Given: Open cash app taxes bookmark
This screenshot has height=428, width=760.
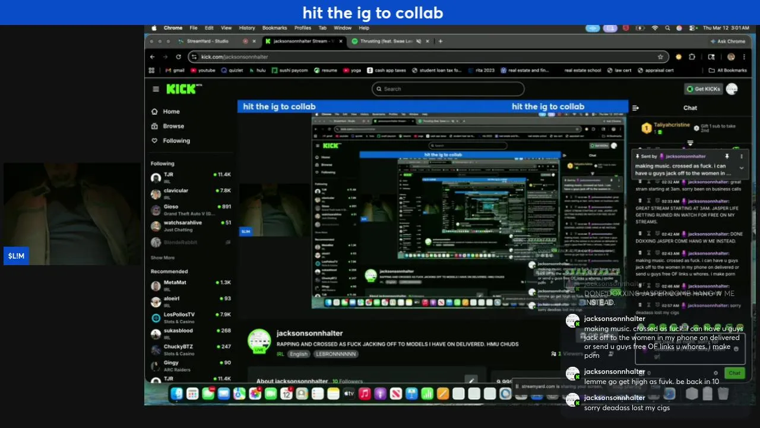Looking at the screenshot, I should point(386,70).
